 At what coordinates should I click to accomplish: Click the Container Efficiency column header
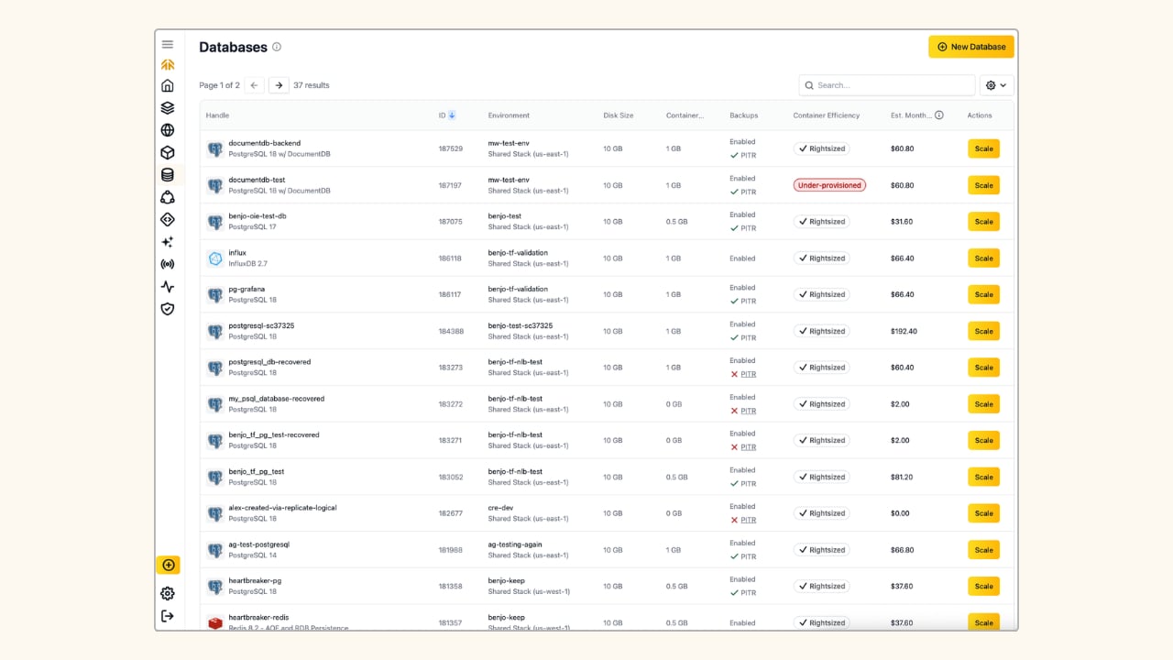826,115
